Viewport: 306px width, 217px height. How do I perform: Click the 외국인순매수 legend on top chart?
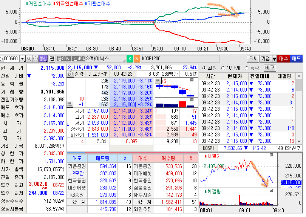(x=68, y=3)
